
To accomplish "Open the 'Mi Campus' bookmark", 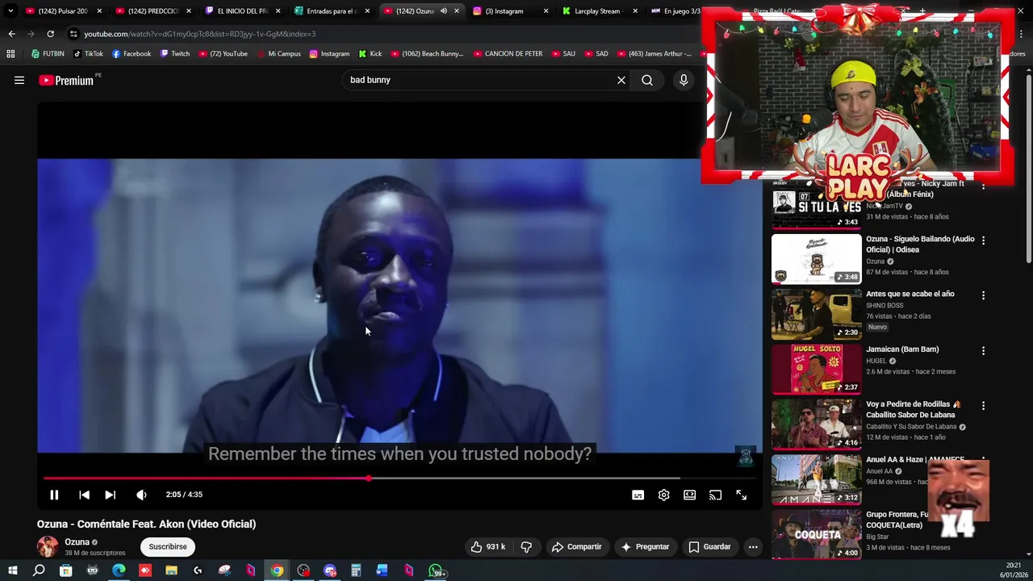I will (278, 54).
